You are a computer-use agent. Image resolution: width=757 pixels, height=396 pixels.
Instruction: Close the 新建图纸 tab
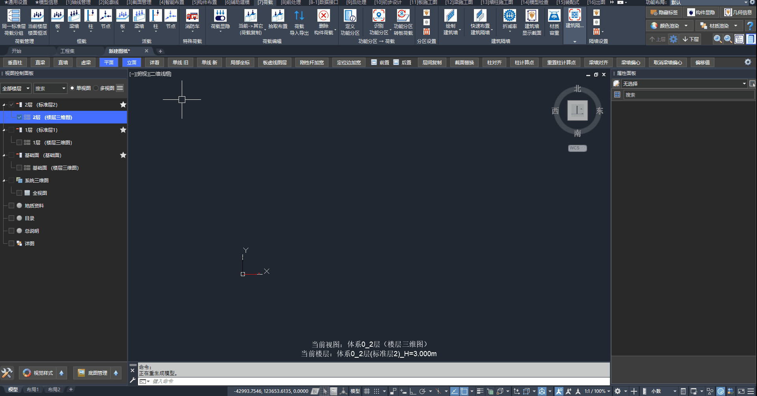(146, 51)
